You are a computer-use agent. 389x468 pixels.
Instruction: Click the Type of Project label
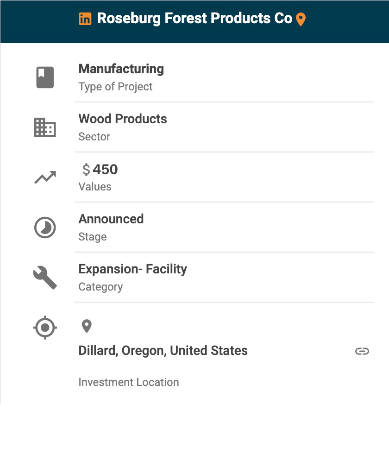tap(115, 87)
